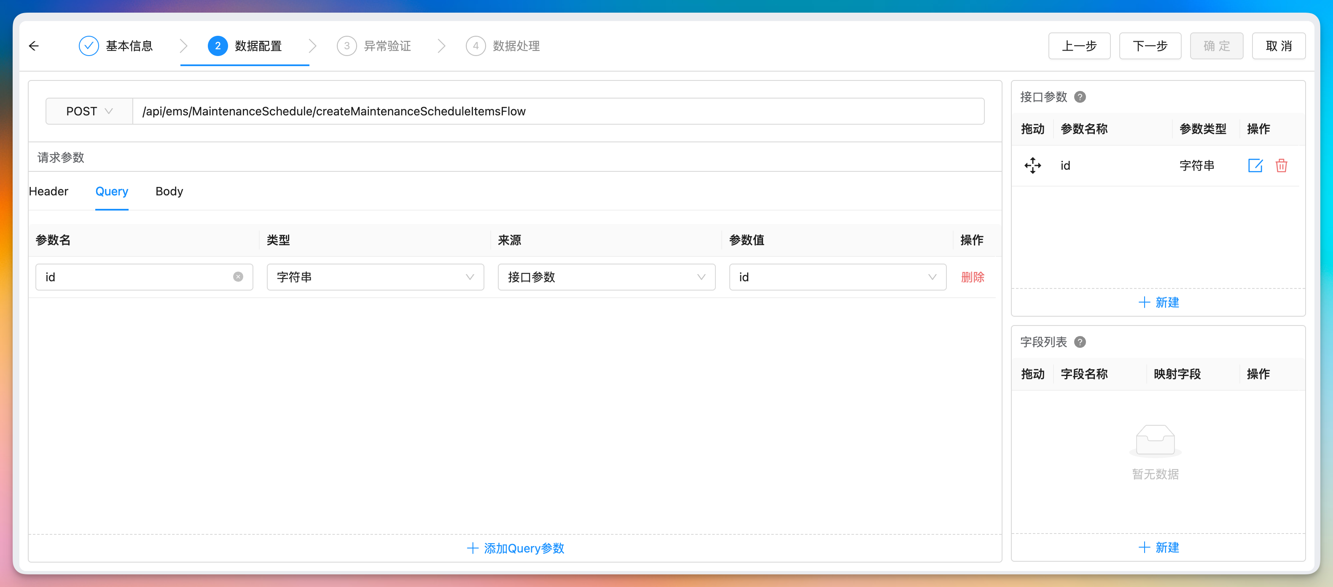1333x587 pixels.
Task: Go to step 3 异常验证
Action: coord(374,46)
